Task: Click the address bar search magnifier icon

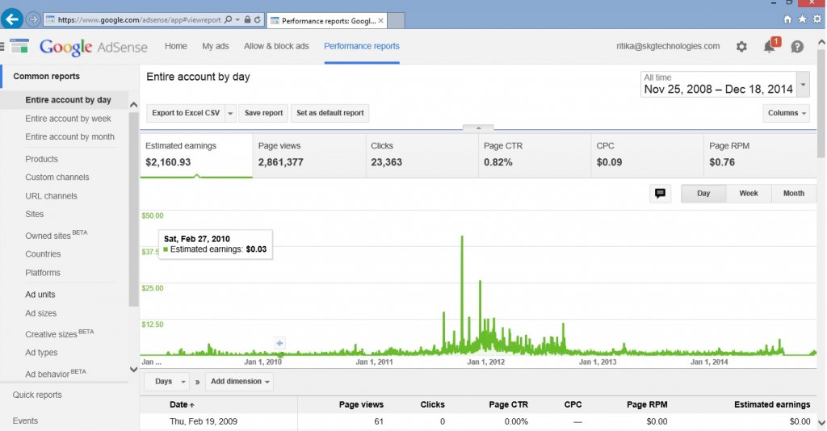Action: click(x=228, y=19)
